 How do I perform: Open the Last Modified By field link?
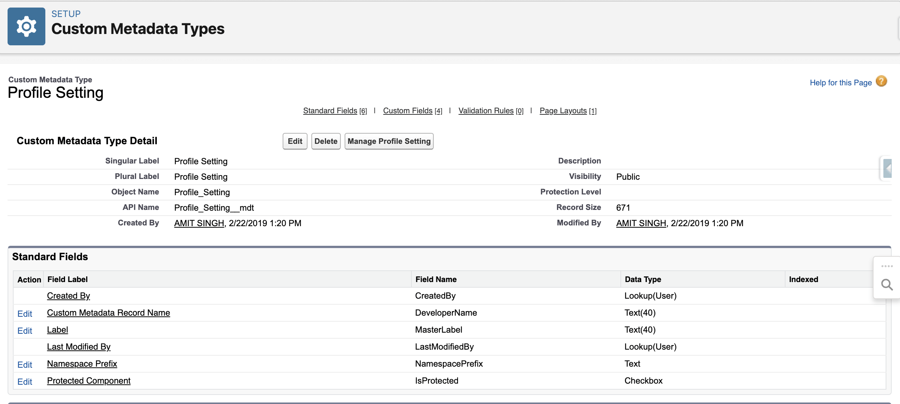coord(79,347)
